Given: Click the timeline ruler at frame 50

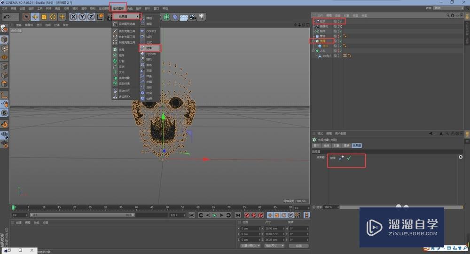Looking at the screenshot, I should (167, 207).
